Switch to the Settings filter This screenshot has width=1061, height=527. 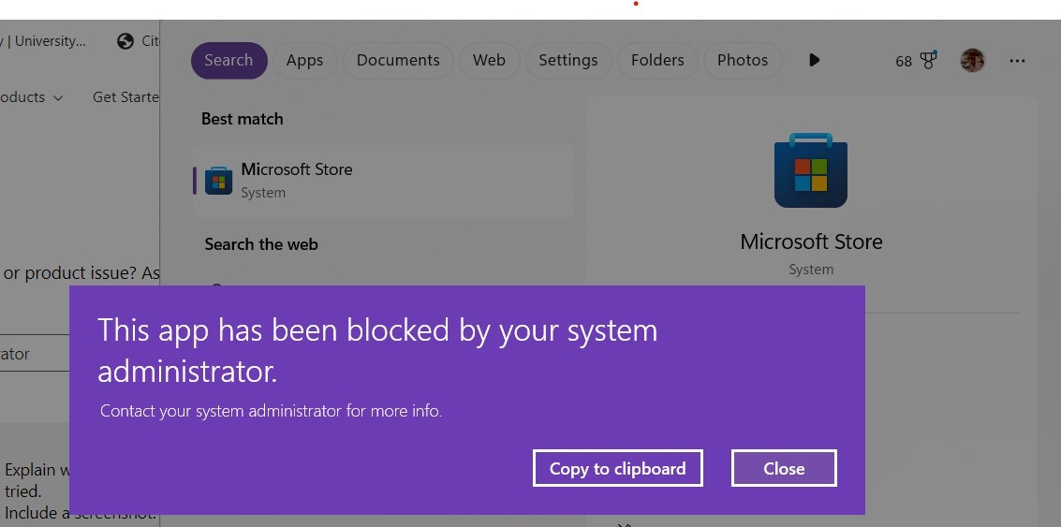click(567, 60)
